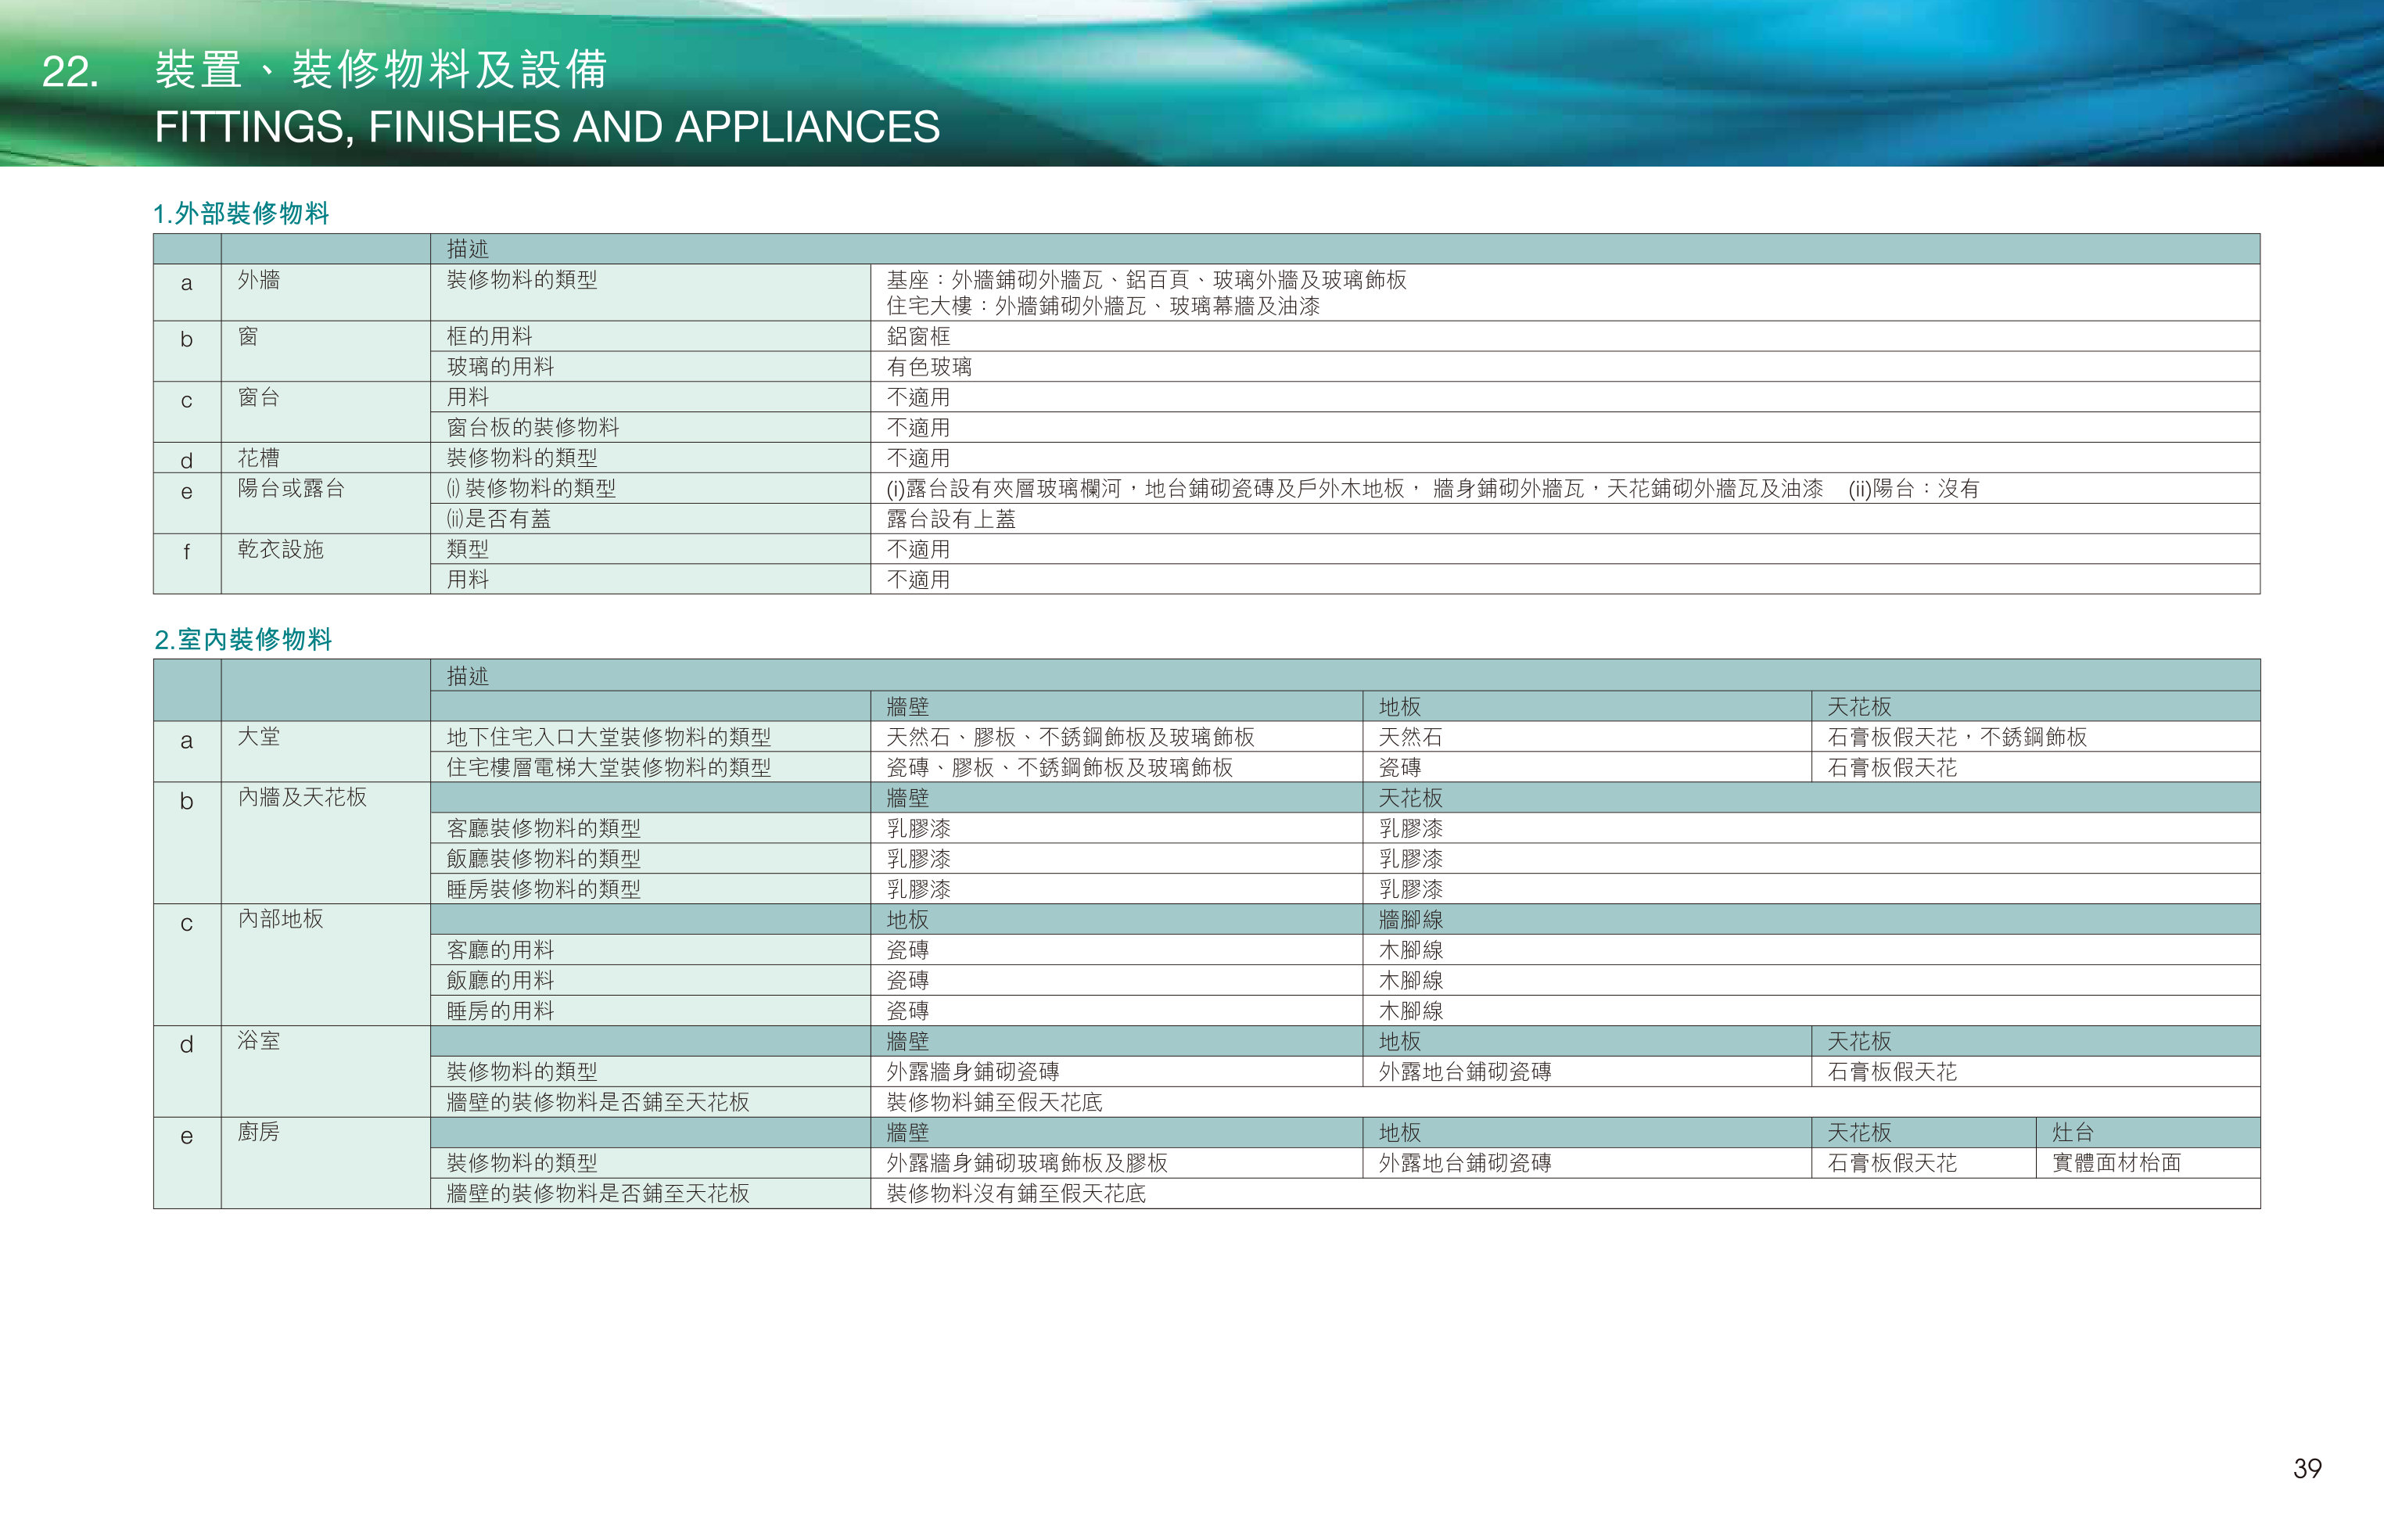The image size is (2384, 1540).
Task: Click the row label "陽台或露台"
Action: point(291,488)
